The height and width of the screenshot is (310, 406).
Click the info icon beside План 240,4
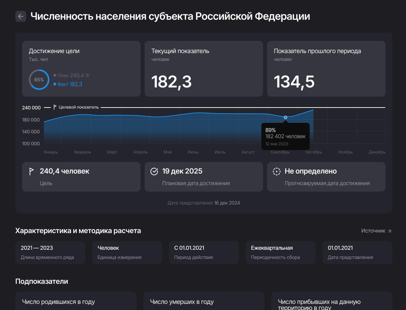(87, 75)
